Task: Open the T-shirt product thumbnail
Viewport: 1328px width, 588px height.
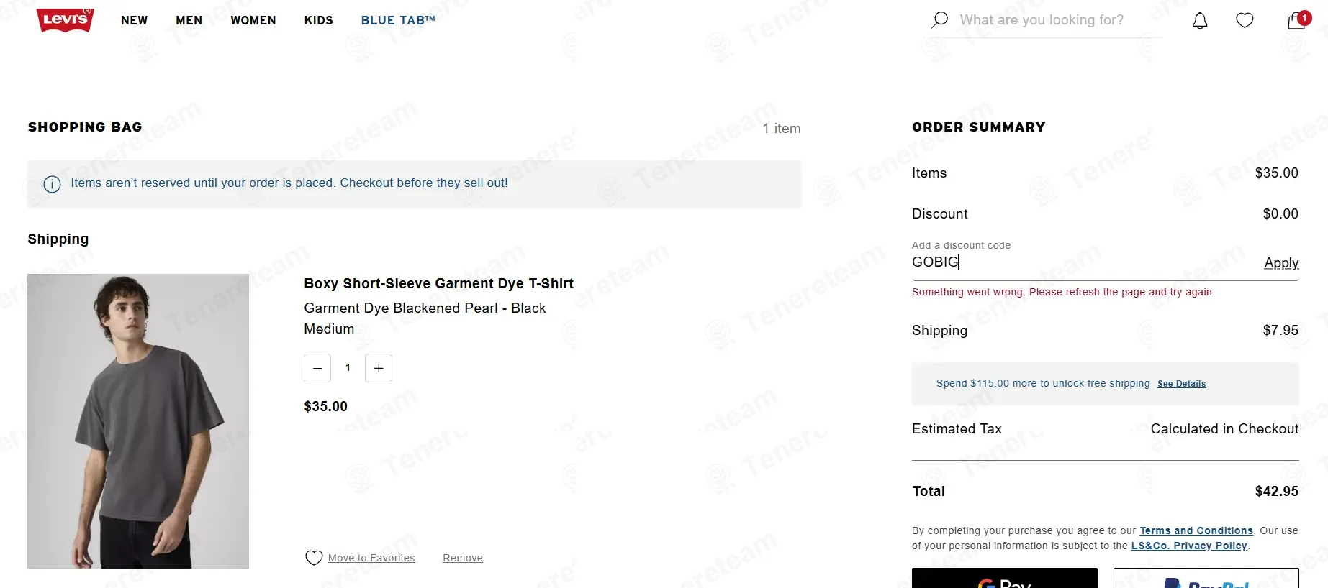Action: coord(138,421)
